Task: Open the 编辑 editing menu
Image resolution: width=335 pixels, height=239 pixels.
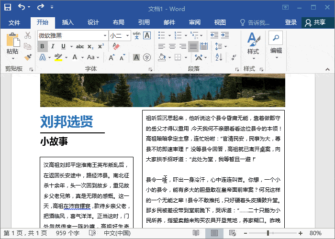Action: 276,45
